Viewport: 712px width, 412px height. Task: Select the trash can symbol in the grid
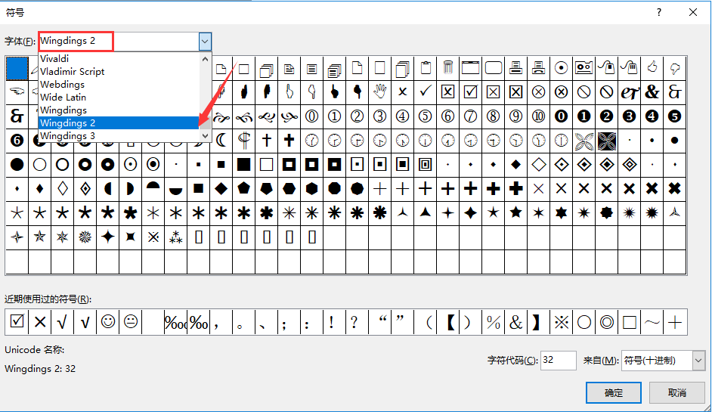pos(447,68)
